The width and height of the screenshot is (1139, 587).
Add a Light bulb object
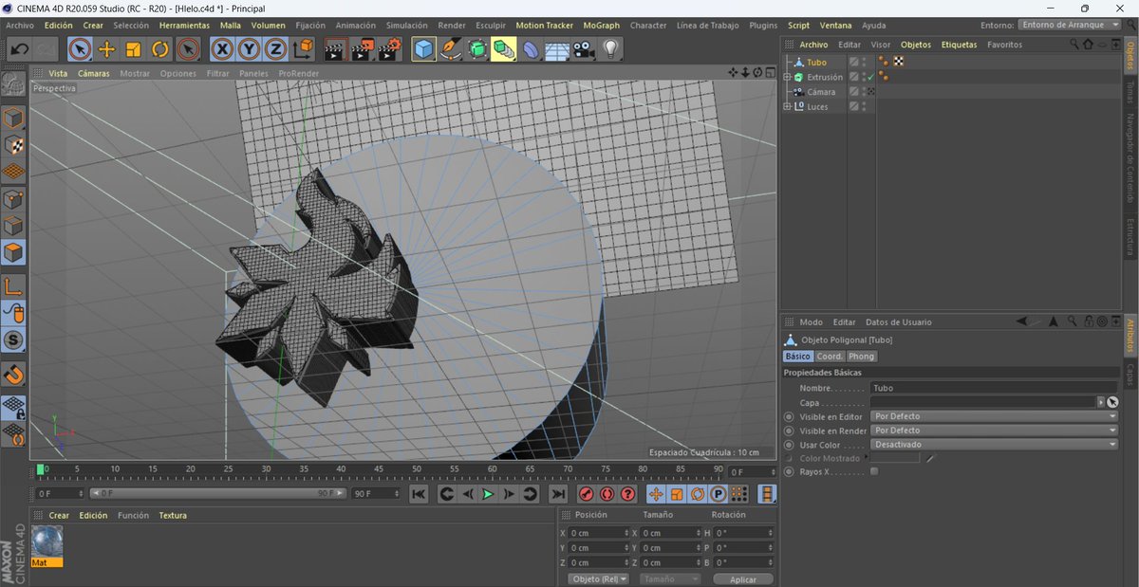[x=611, y=48]
